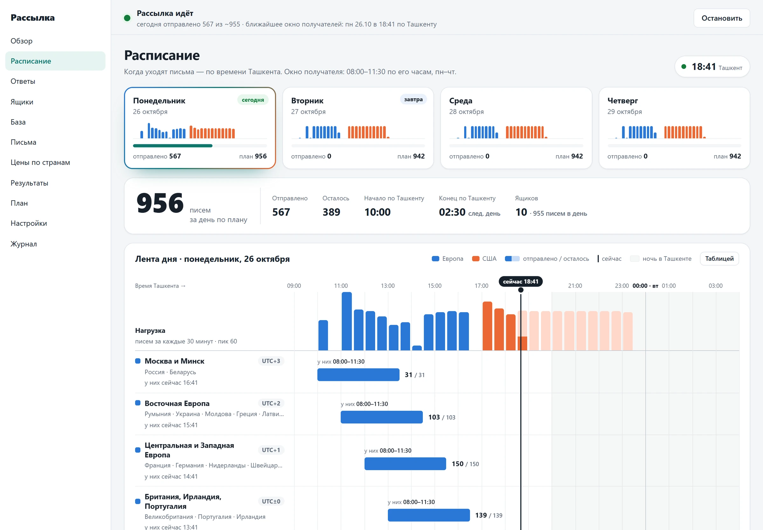Click the Отправлено 567 stat

[290, 206]
